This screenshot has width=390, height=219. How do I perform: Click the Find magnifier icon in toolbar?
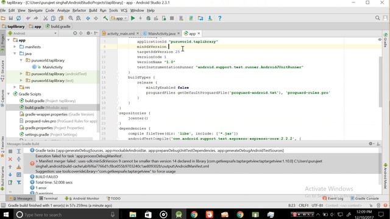click(x=71, y=18)
